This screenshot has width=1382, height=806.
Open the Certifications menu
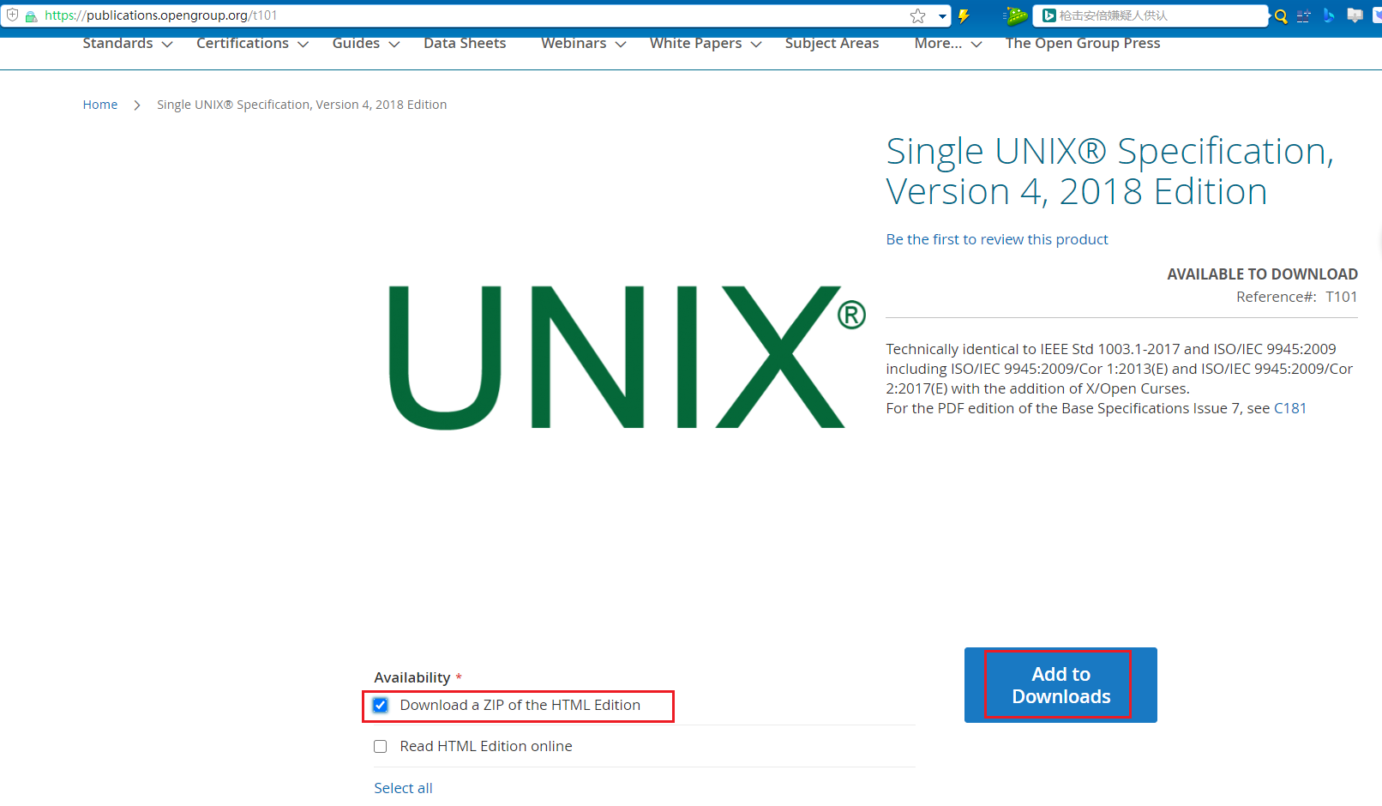(x=243, y=43)
